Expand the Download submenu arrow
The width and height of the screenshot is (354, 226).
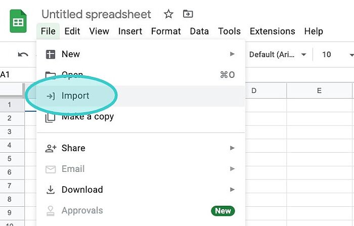(232, 190)
